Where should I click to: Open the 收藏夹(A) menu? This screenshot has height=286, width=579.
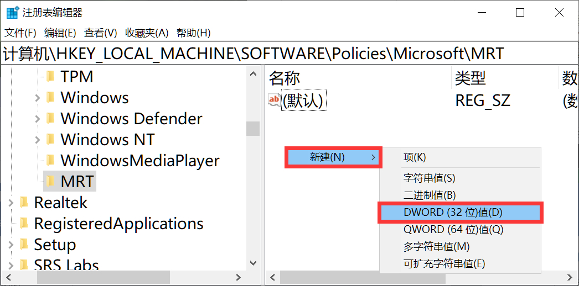[x=147, y=33]
